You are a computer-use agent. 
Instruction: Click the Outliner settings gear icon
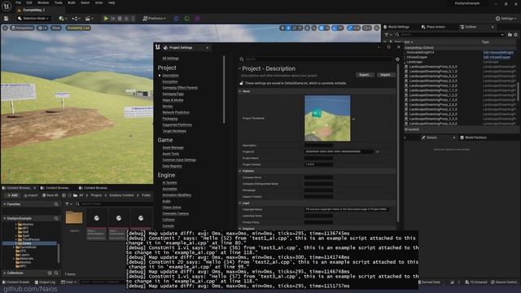pyautogui.click(x=516, y=34)
